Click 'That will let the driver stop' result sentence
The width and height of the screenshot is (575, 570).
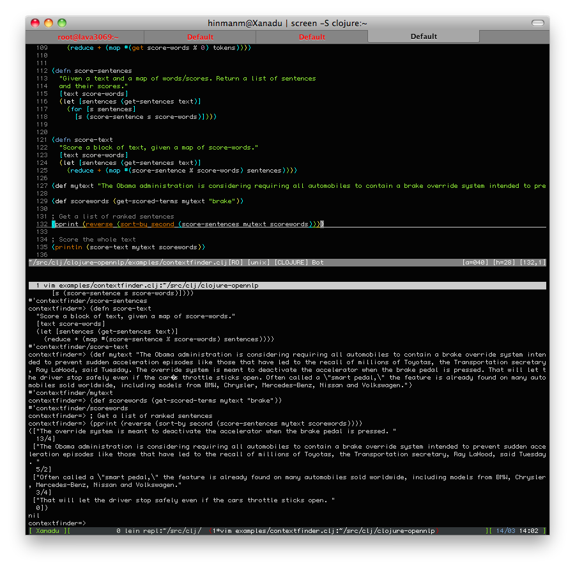184,500
